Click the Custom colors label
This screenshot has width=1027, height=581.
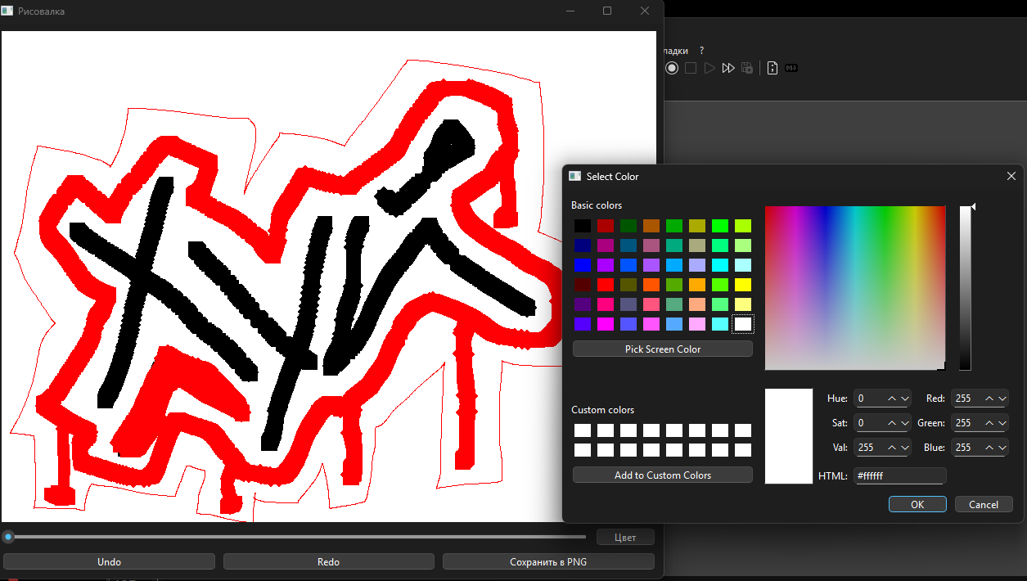coord(603,410)
